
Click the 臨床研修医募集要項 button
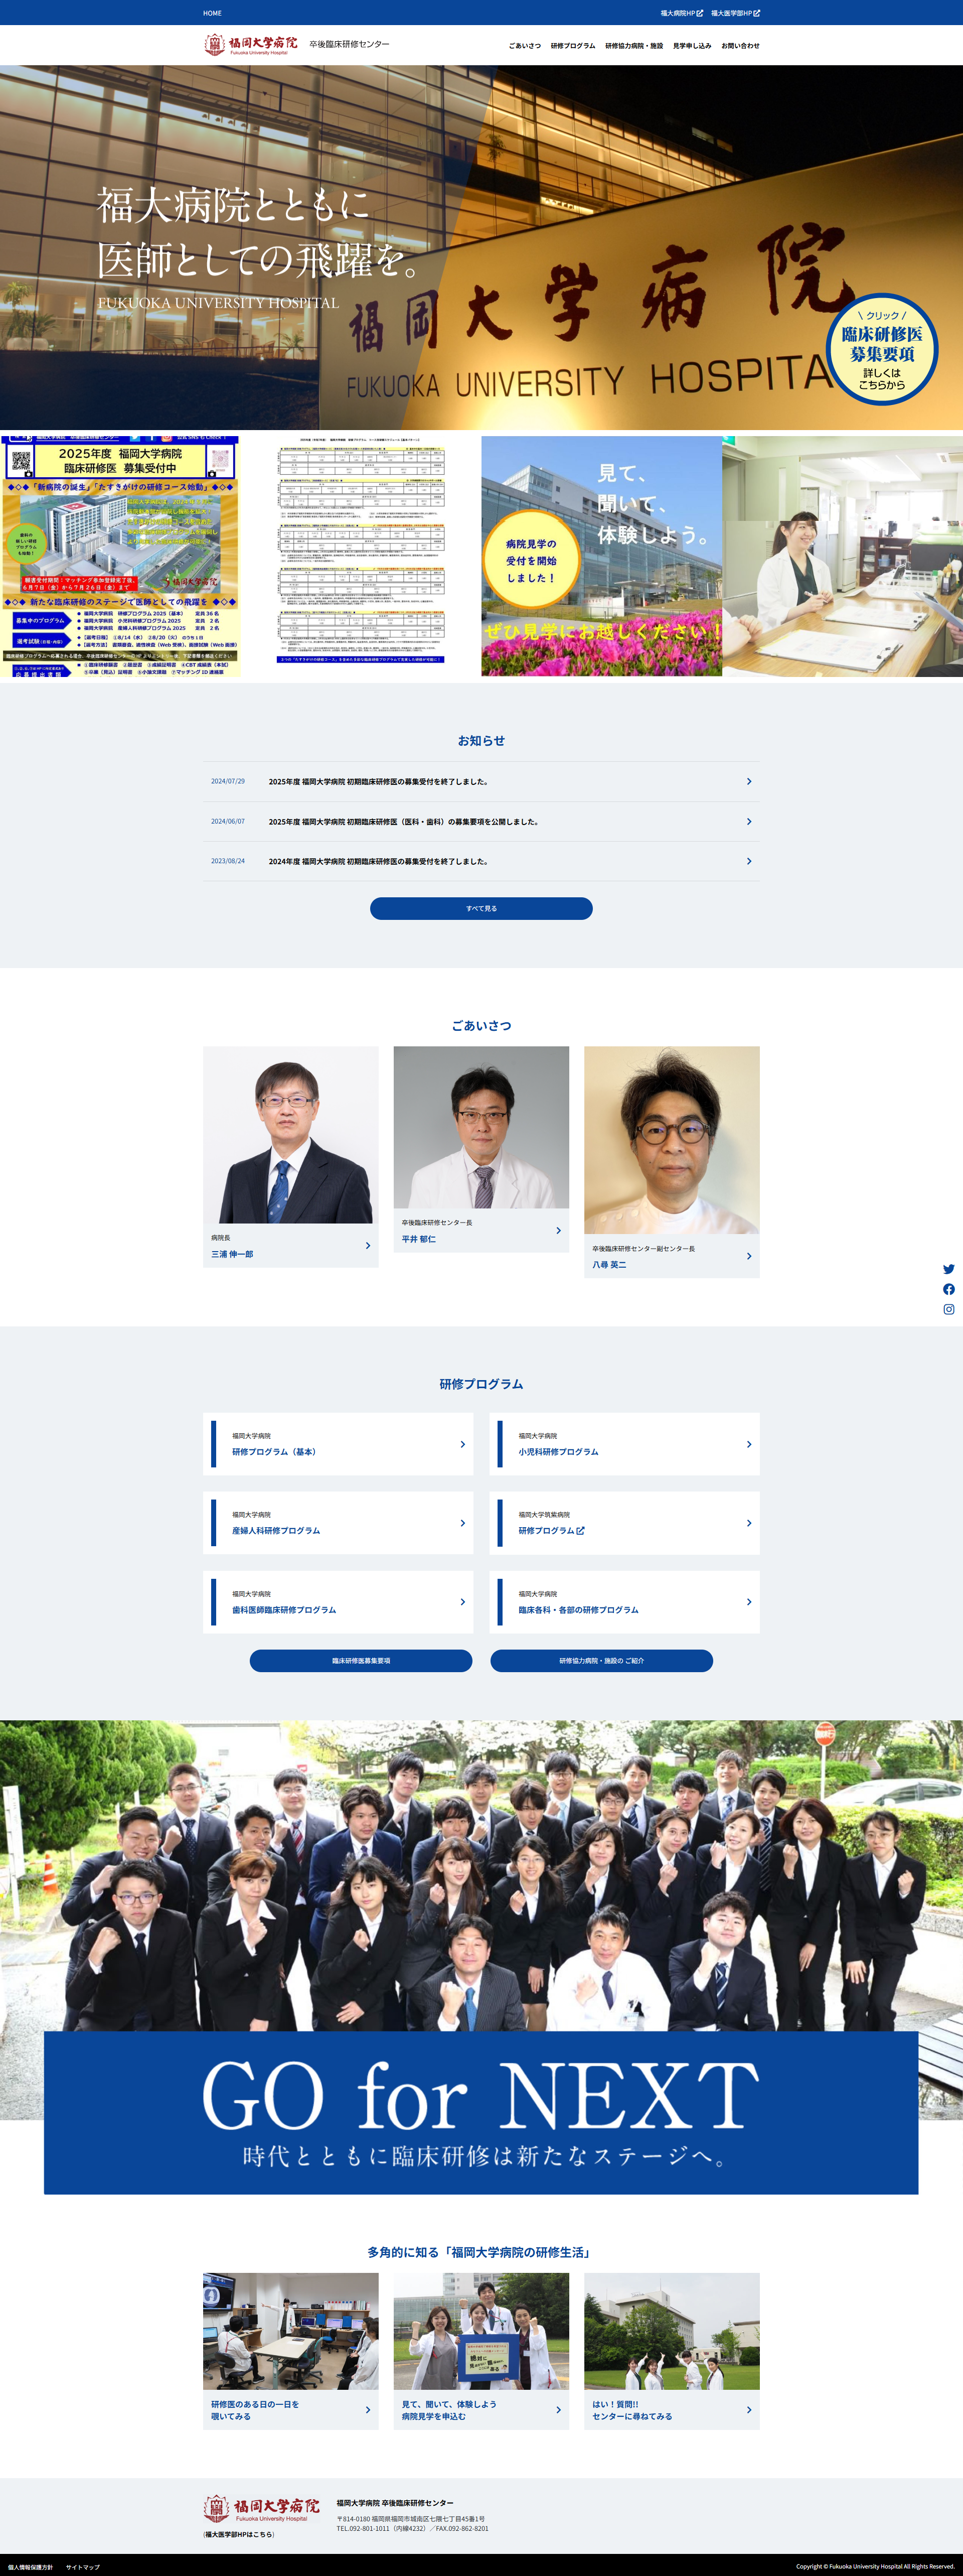(361, 1660)
